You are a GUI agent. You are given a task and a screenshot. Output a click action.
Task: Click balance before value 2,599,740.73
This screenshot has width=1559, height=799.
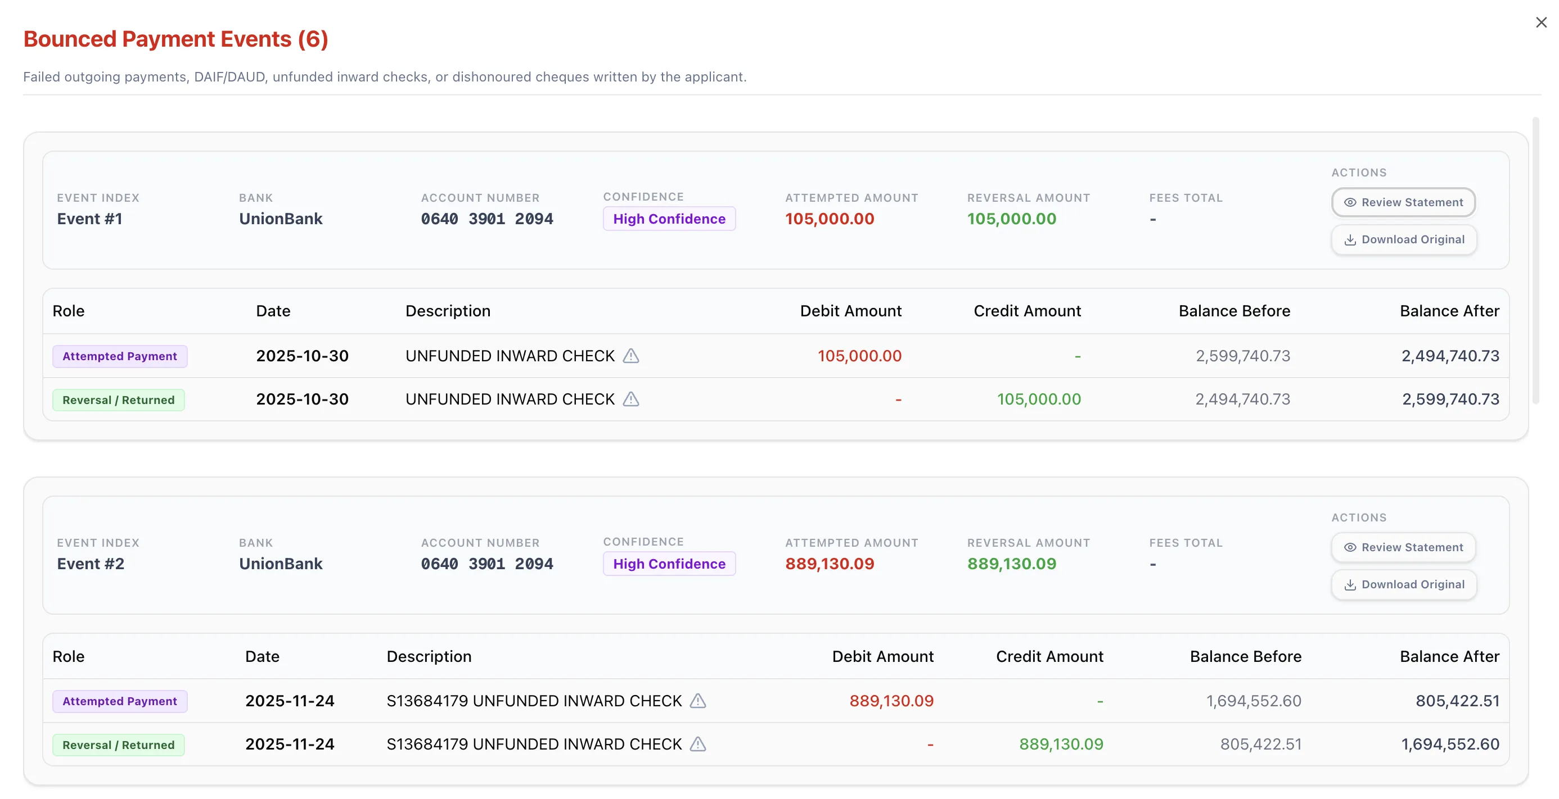click(x=1242, y=356)
